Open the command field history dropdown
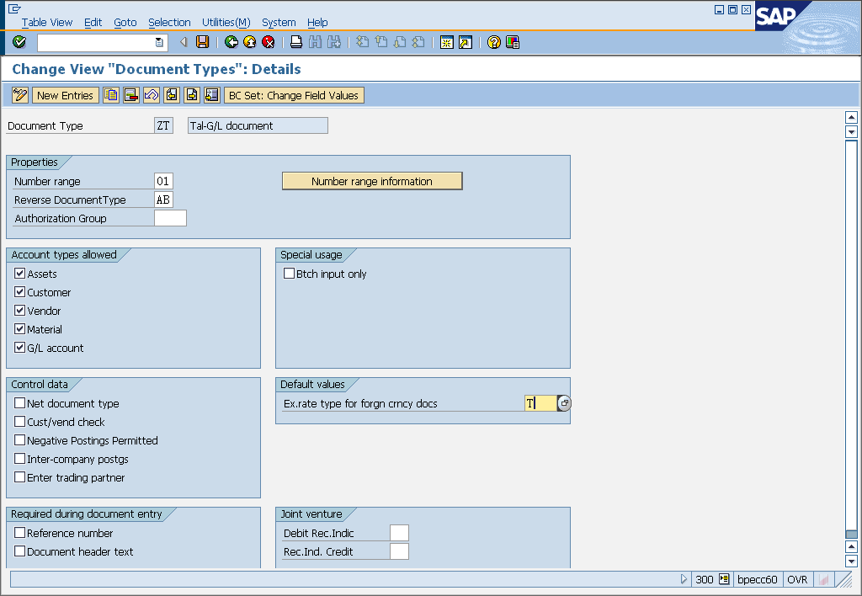This screenshot has height=596, width=862. [159, 42]
